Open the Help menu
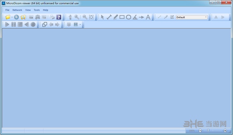The image size is (233, 135). tap(46, 10)
